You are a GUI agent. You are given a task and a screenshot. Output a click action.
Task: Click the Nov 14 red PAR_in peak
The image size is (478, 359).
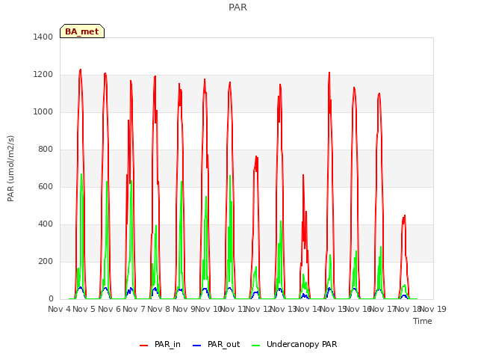329,73
